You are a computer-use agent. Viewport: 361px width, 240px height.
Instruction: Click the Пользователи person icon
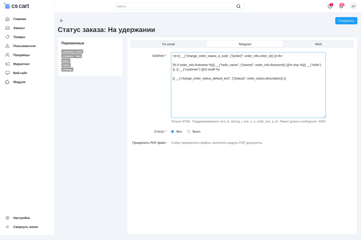[x=8, y=46]
